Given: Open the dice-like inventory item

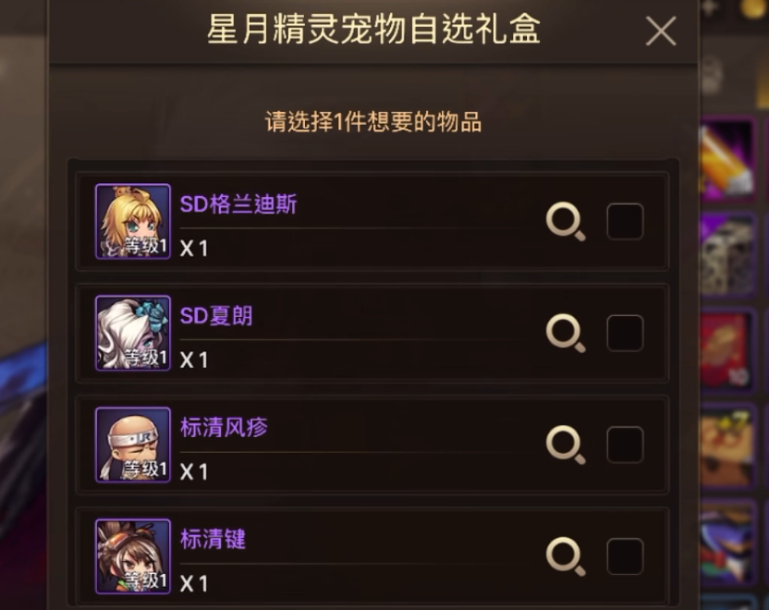Looking at the screenshot, I should [727, 256].
